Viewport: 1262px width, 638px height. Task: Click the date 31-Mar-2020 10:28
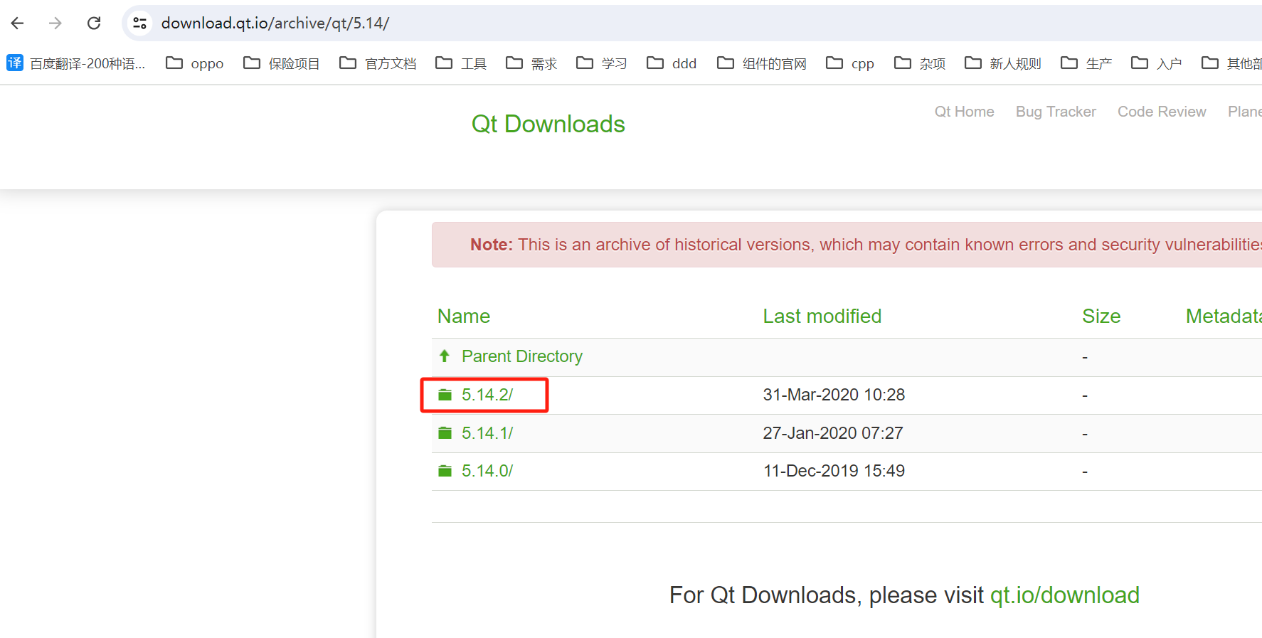834,395
